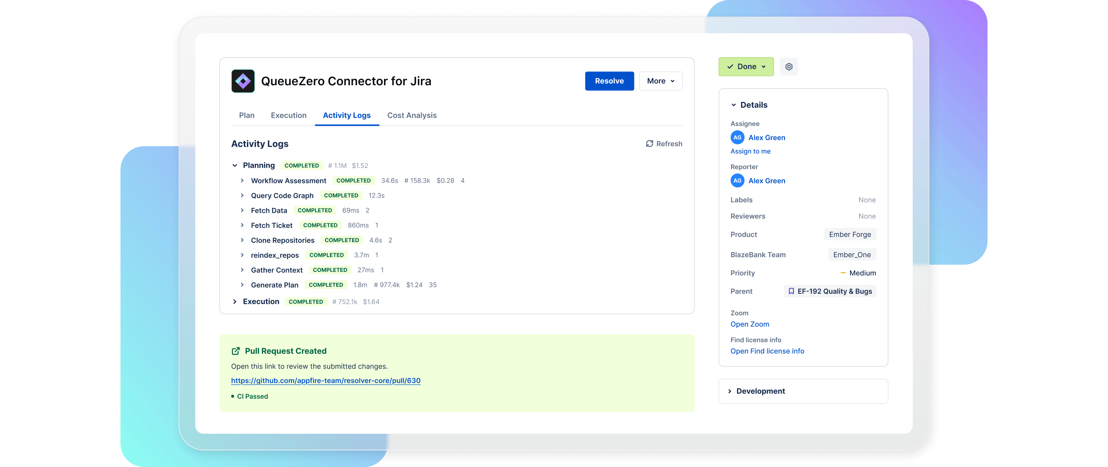Expand the Execution log section

pyautogui.click(x=235, y=302)
